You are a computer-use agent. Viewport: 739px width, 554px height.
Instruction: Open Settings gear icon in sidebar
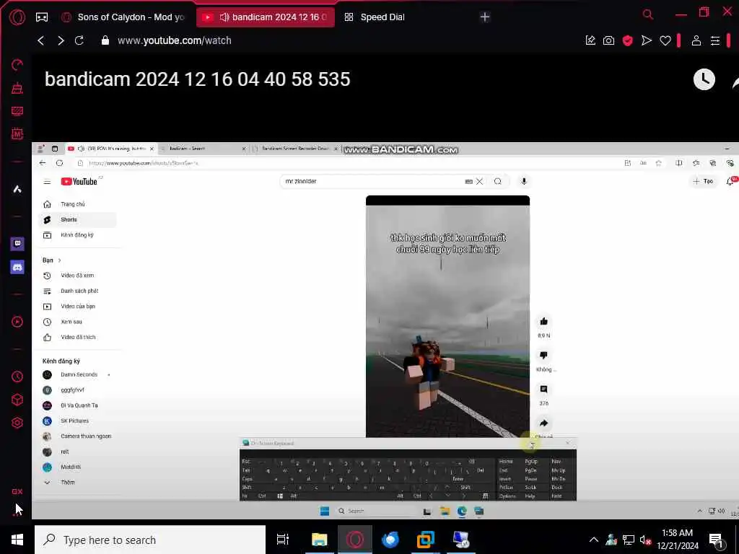tap(17, 423)
